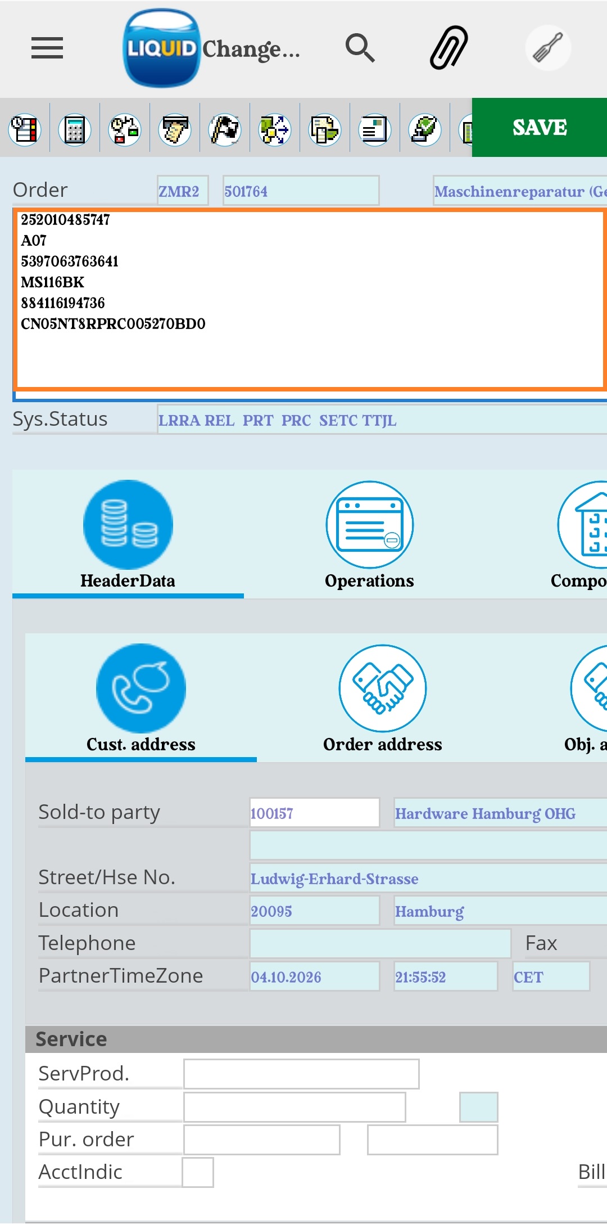Switch to the Order address tab
Viewport: 607px width, 1229px height.
(x=383, y=698)
